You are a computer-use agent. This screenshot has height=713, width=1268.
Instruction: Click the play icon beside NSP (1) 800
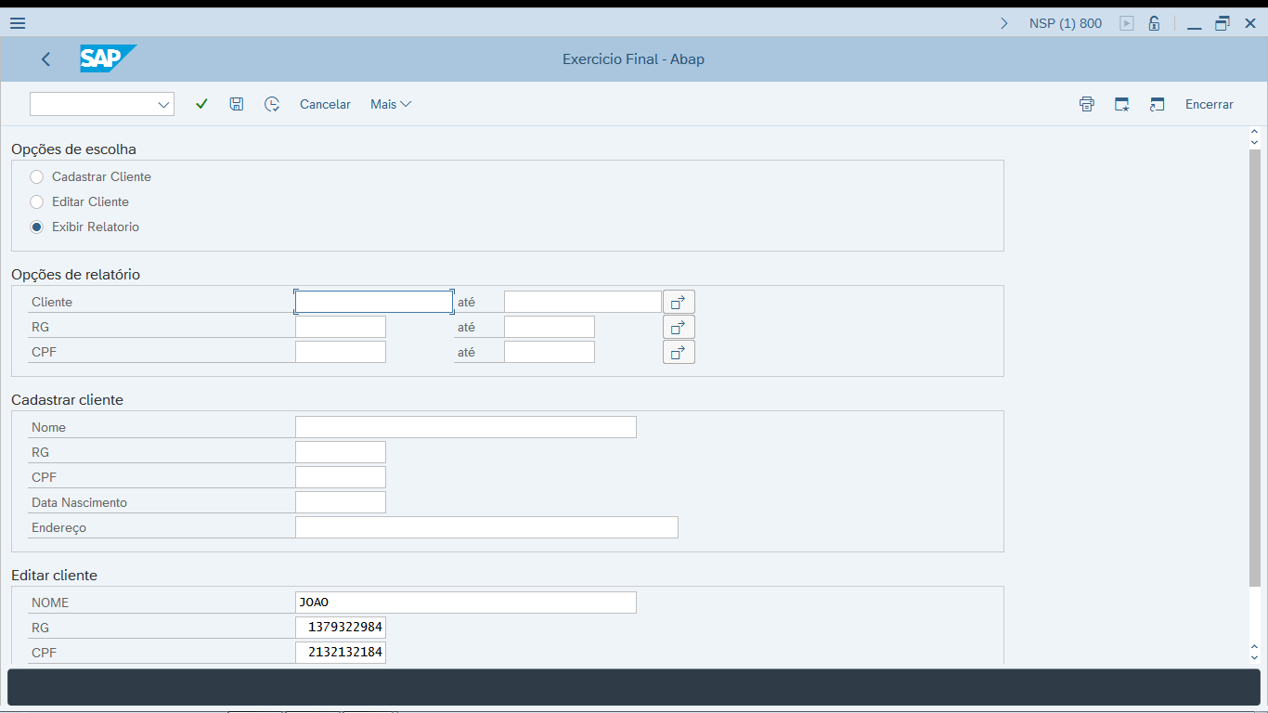click(x=1127, y=23)
